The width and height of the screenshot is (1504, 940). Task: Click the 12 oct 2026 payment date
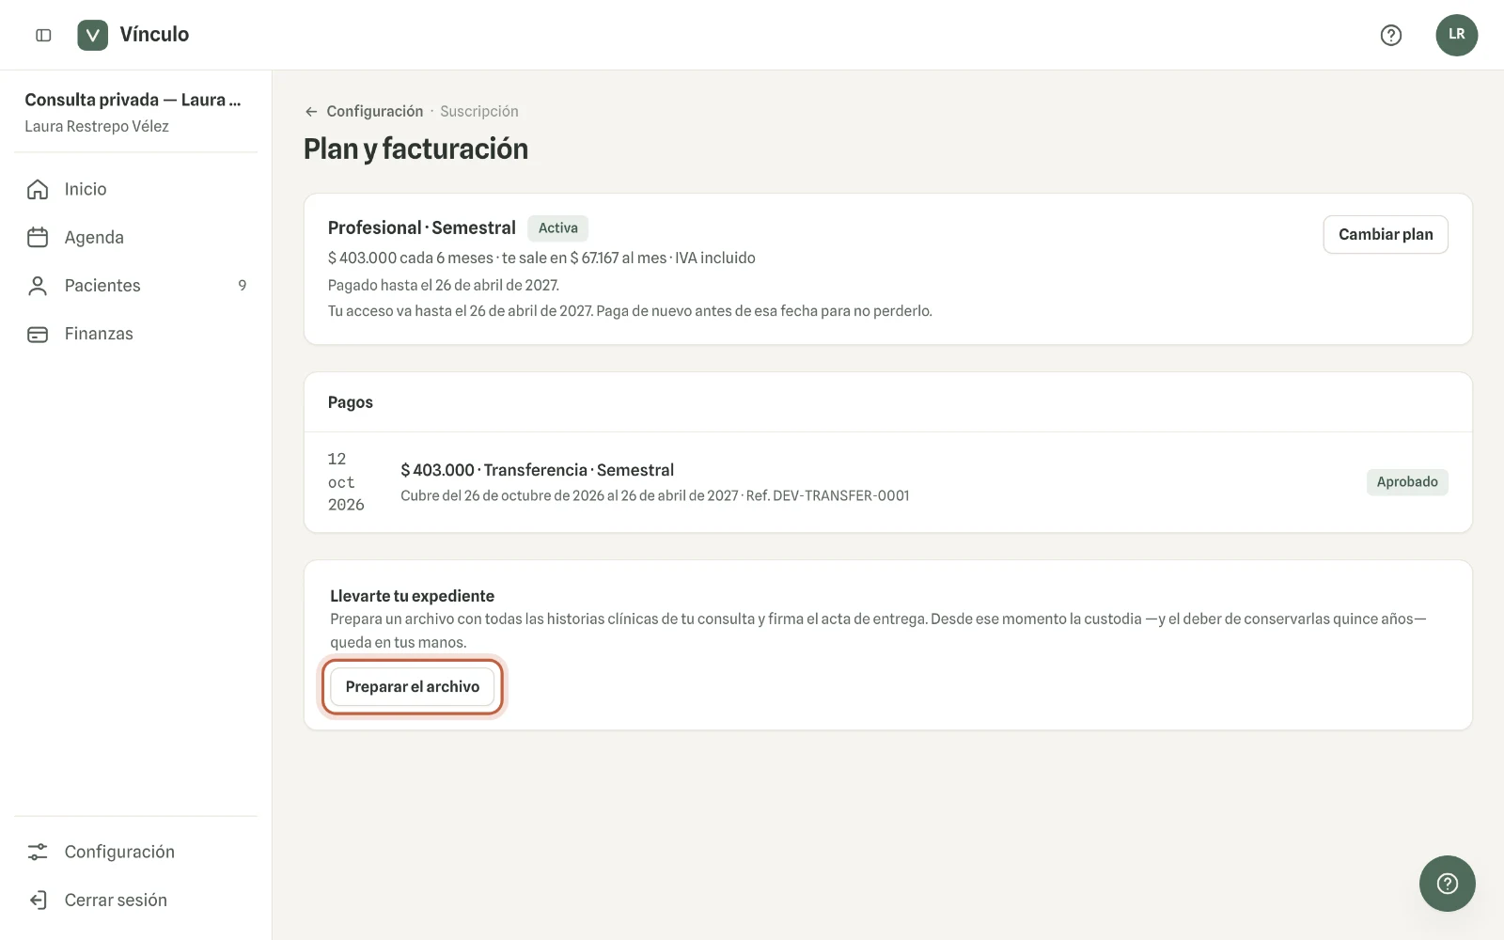point(346,481)
